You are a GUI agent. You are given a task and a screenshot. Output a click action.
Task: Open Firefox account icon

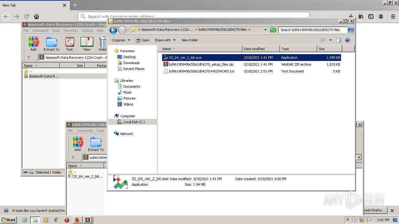coord(381,16)
